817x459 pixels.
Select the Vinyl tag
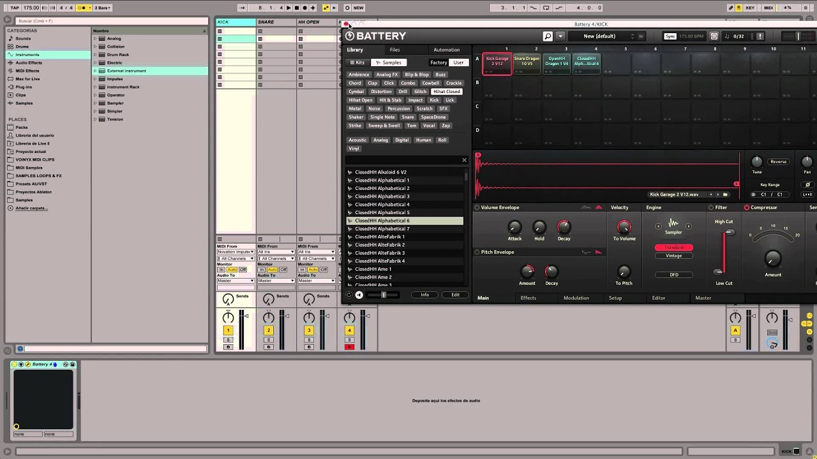pos(354,148)
